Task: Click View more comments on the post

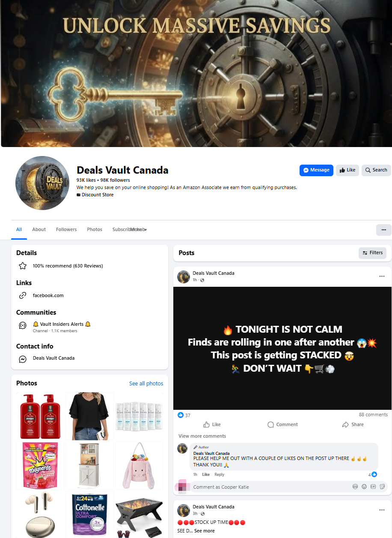Action: pos(202,436)
